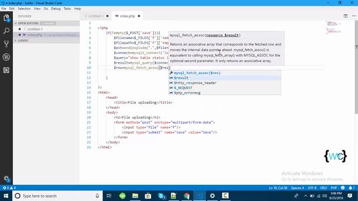Open the Debug view in activity bar
This screenshot has width=358, height=201.
(6, 57)
